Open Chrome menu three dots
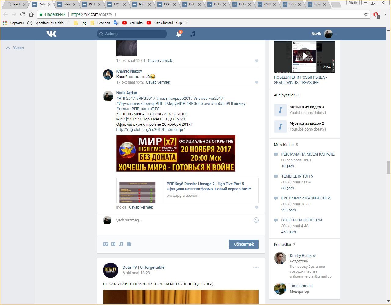 pyautogui.click(x=386, y=14)
